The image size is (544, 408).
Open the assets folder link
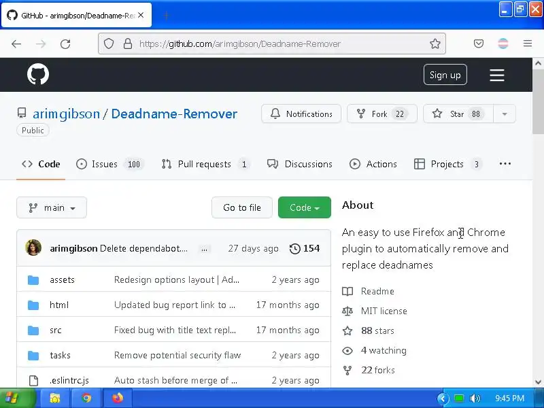coord(62,279)
